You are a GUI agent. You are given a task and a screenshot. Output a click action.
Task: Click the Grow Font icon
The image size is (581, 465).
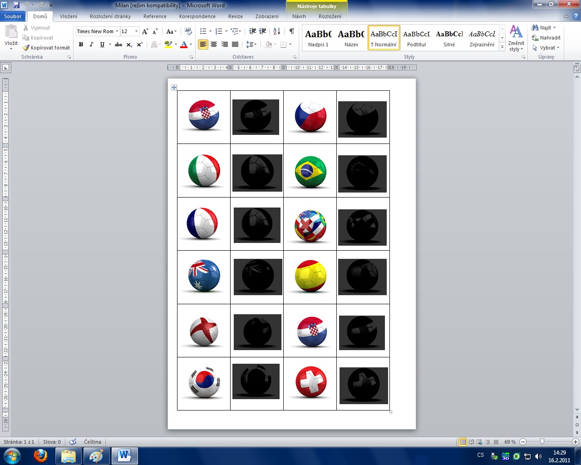click(x=145, y=31)
